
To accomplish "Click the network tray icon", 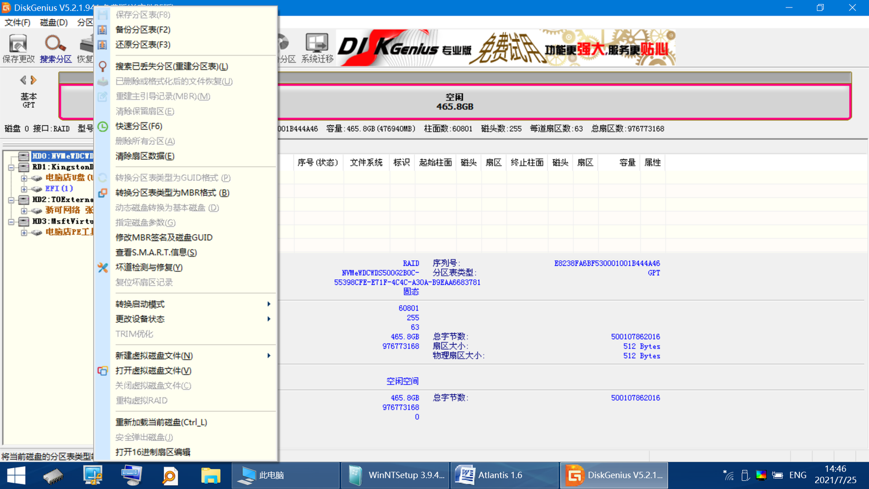I will [x=729, y=475].
